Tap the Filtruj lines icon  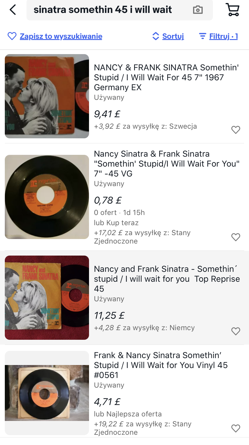tap(203, 36)
